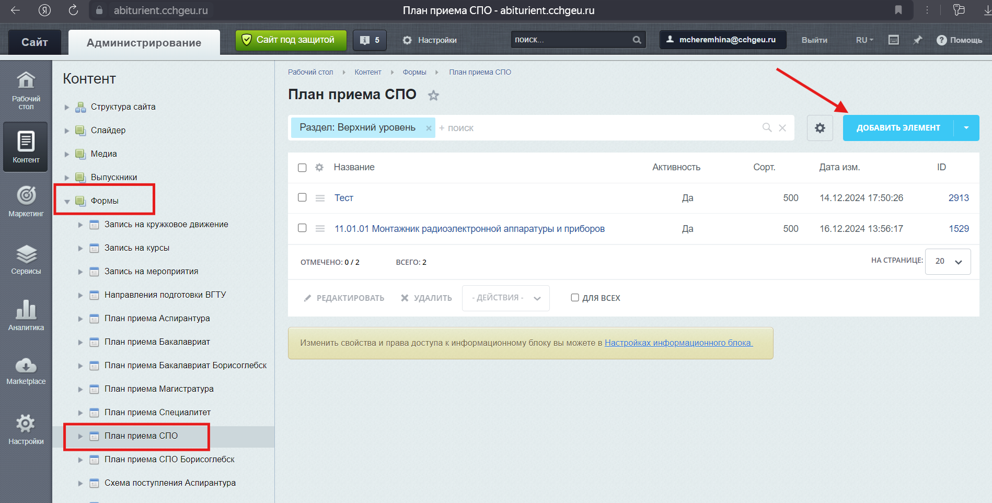Viewport: 992px width, 503px height.
Task: Open the information block settings link
Action: (x=678, y=343)
